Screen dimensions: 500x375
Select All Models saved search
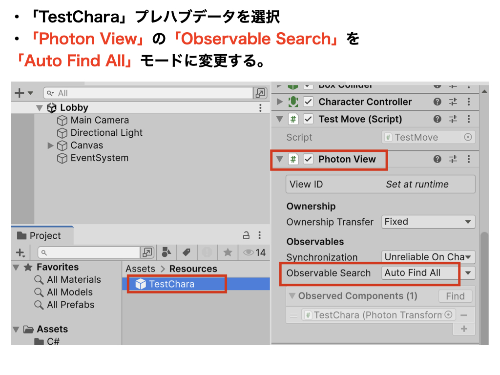[x=69, y=292]
